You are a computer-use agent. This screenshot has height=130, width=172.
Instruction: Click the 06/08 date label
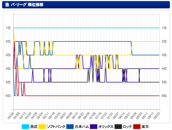[69, 115]
